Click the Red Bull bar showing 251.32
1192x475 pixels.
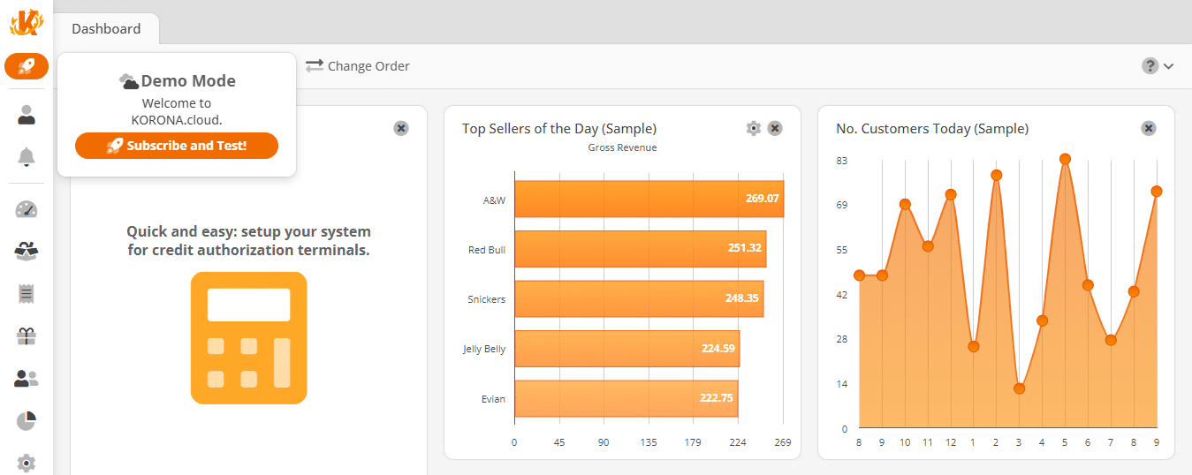[640, 249]
